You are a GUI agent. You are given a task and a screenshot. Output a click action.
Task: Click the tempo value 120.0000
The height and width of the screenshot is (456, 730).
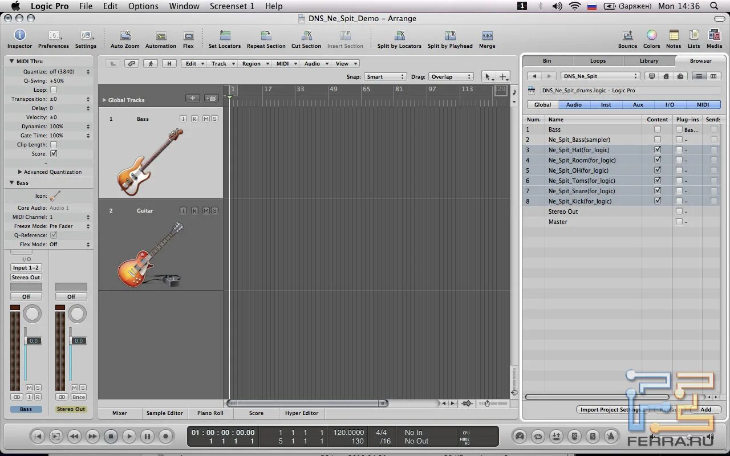tap(348, 433)
